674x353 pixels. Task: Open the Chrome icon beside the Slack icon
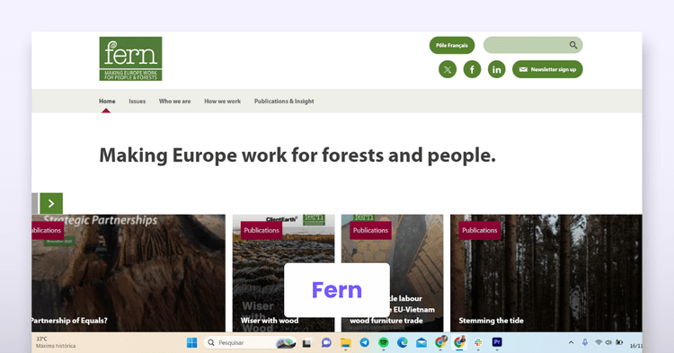(459, 342)
